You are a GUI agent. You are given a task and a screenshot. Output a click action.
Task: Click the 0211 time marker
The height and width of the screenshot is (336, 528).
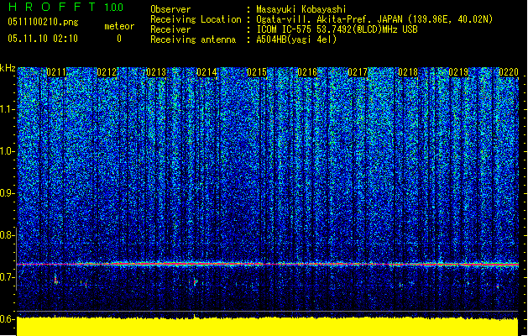(56, 72)
